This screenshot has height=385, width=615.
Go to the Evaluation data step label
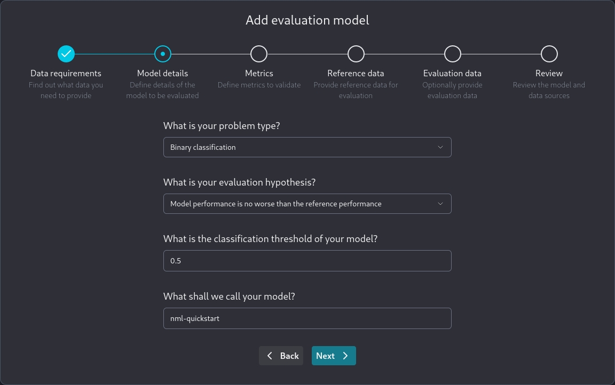point(452,74)
